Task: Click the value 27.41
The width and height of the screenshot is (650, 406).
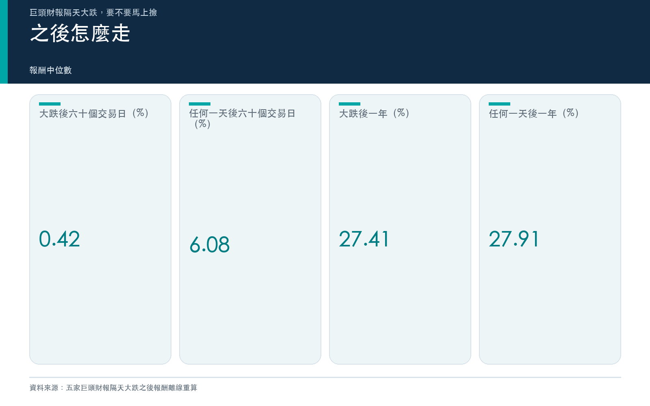Action: (x=364, y=239)
